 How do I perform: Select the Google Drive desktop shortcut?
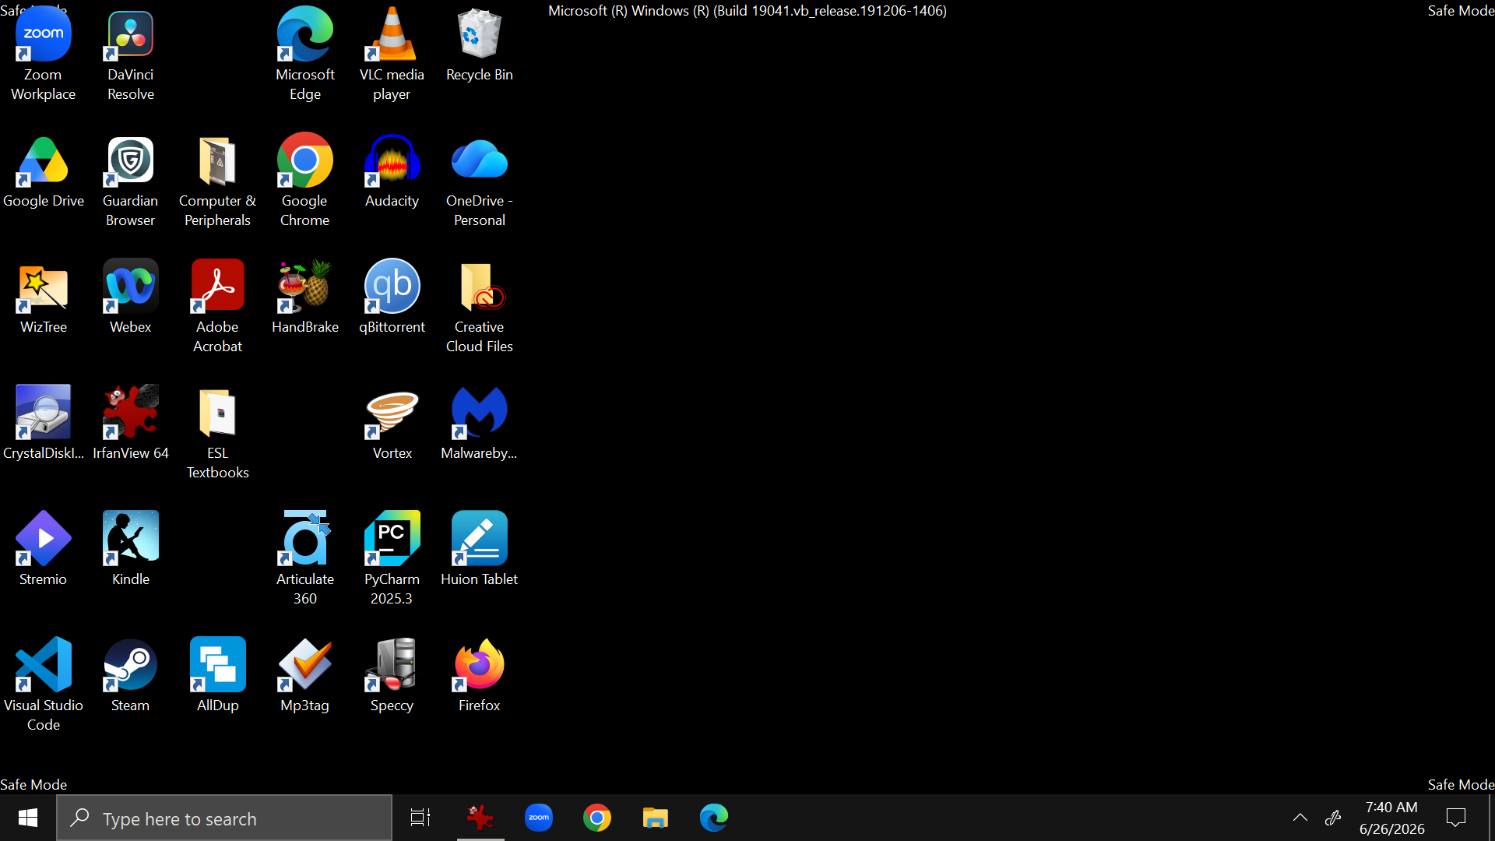(x=44, y=171)
